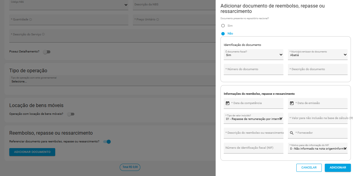Click 'Informações do reembolso, repasse e ressarcimento' heading
The image size is (353, 176).
259,94
